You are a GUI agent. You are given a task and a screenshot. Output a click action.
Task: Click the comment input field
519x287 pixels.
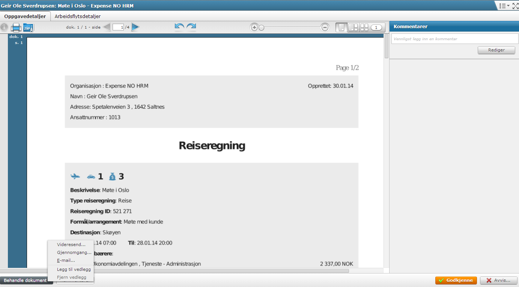tap(454, 39)
